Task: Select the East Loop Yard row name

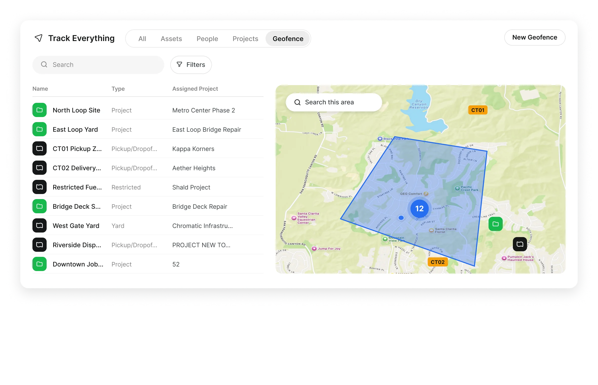Action: [x=75, y=129]
